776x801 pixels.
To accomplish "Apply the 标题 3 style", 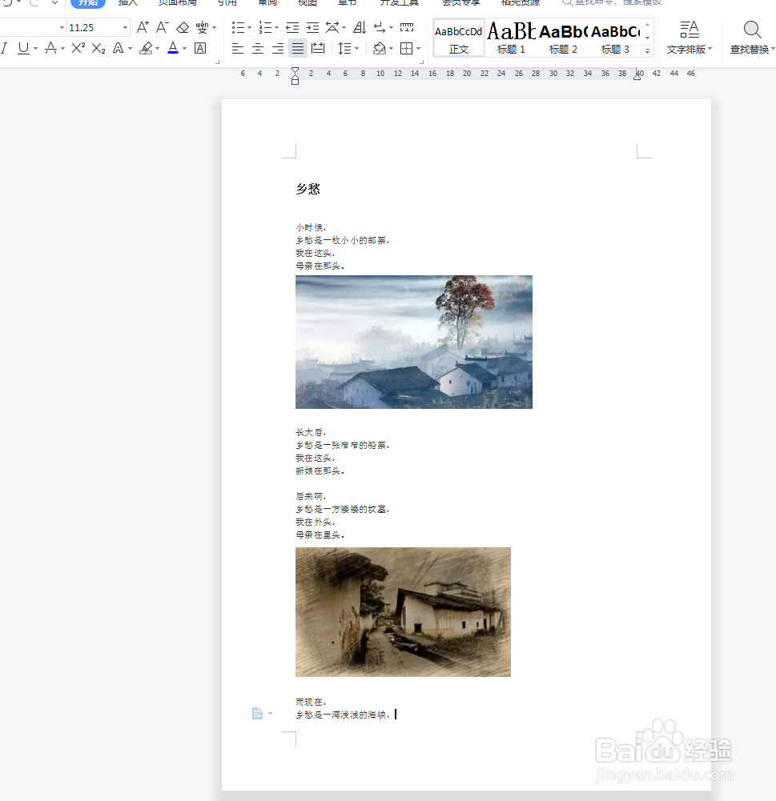I will click(x=615, y=38).
